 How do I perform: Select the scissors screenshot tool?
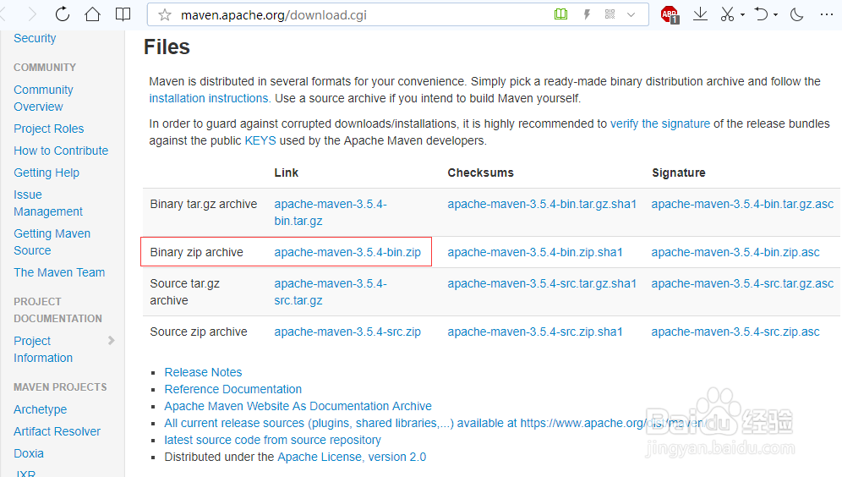pyautogui.click(x=727, y=14)
